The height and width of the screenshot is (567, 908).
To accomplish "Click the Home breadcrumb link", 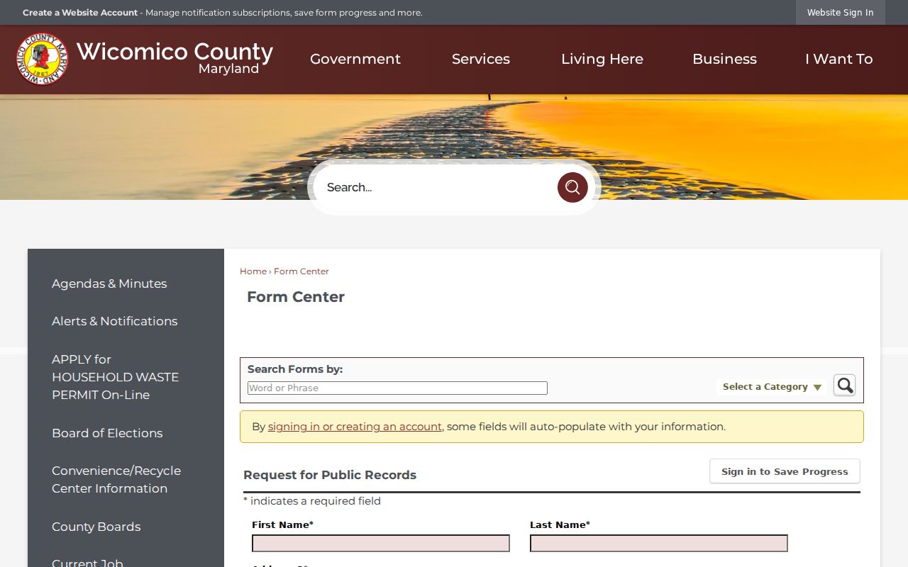I will coord(253,271).
